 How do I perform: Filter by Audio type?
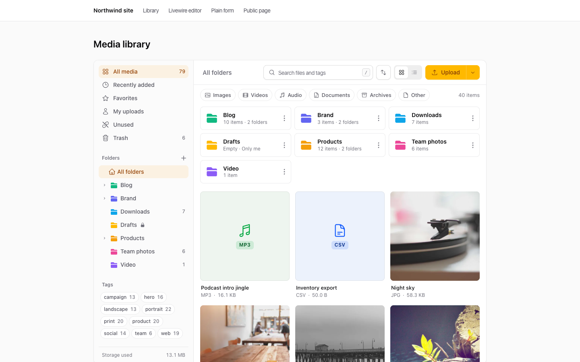(290, 95)
